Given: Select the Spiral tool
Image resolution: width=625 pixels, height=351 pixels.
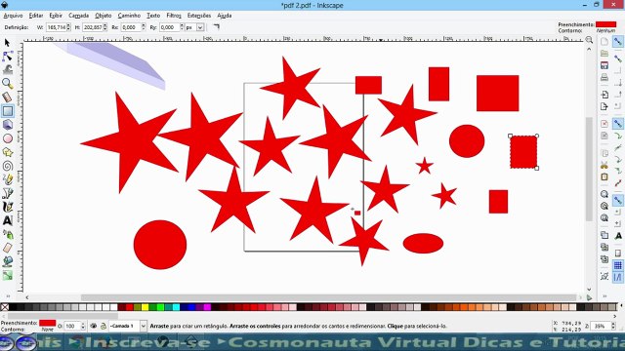Looking at the screenshot, I should [7, 166].
